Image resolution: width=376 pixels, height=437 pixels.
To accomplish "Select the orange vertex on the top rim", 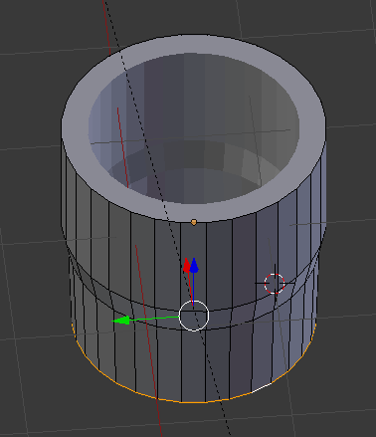I will tap(194, 222).
